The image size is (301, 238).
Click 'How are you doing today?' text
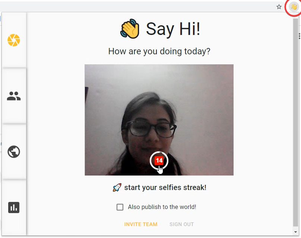click(159, 51)
